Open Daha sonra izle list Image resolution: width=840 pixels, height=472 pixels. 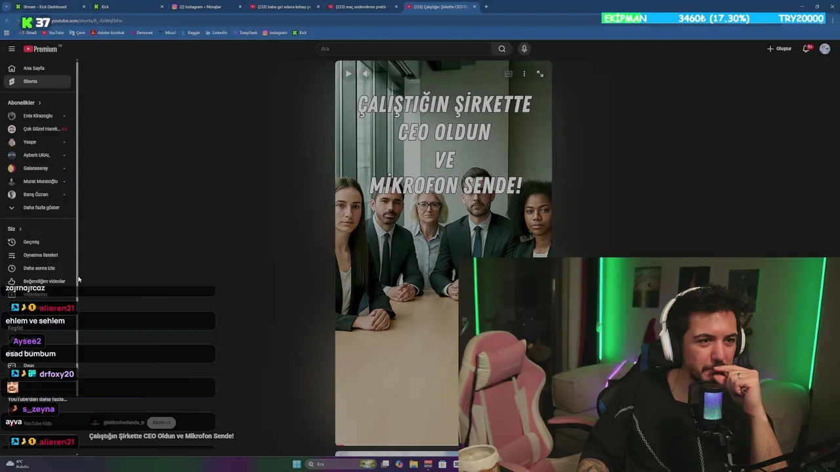(37, 268)
